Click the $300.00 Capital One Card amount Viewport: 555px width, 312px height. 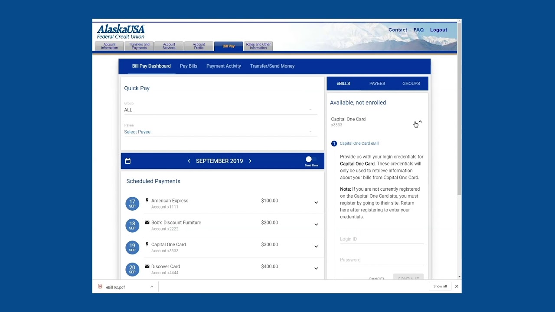point(270,244)
